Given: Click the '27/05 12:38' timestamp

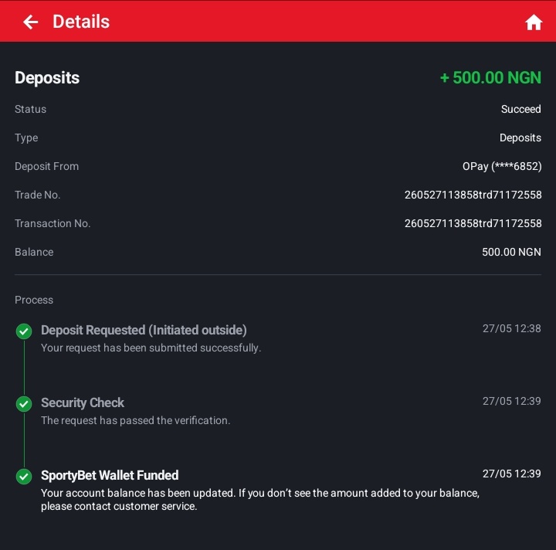Looking at the screenshot, I should click(512, 329).
